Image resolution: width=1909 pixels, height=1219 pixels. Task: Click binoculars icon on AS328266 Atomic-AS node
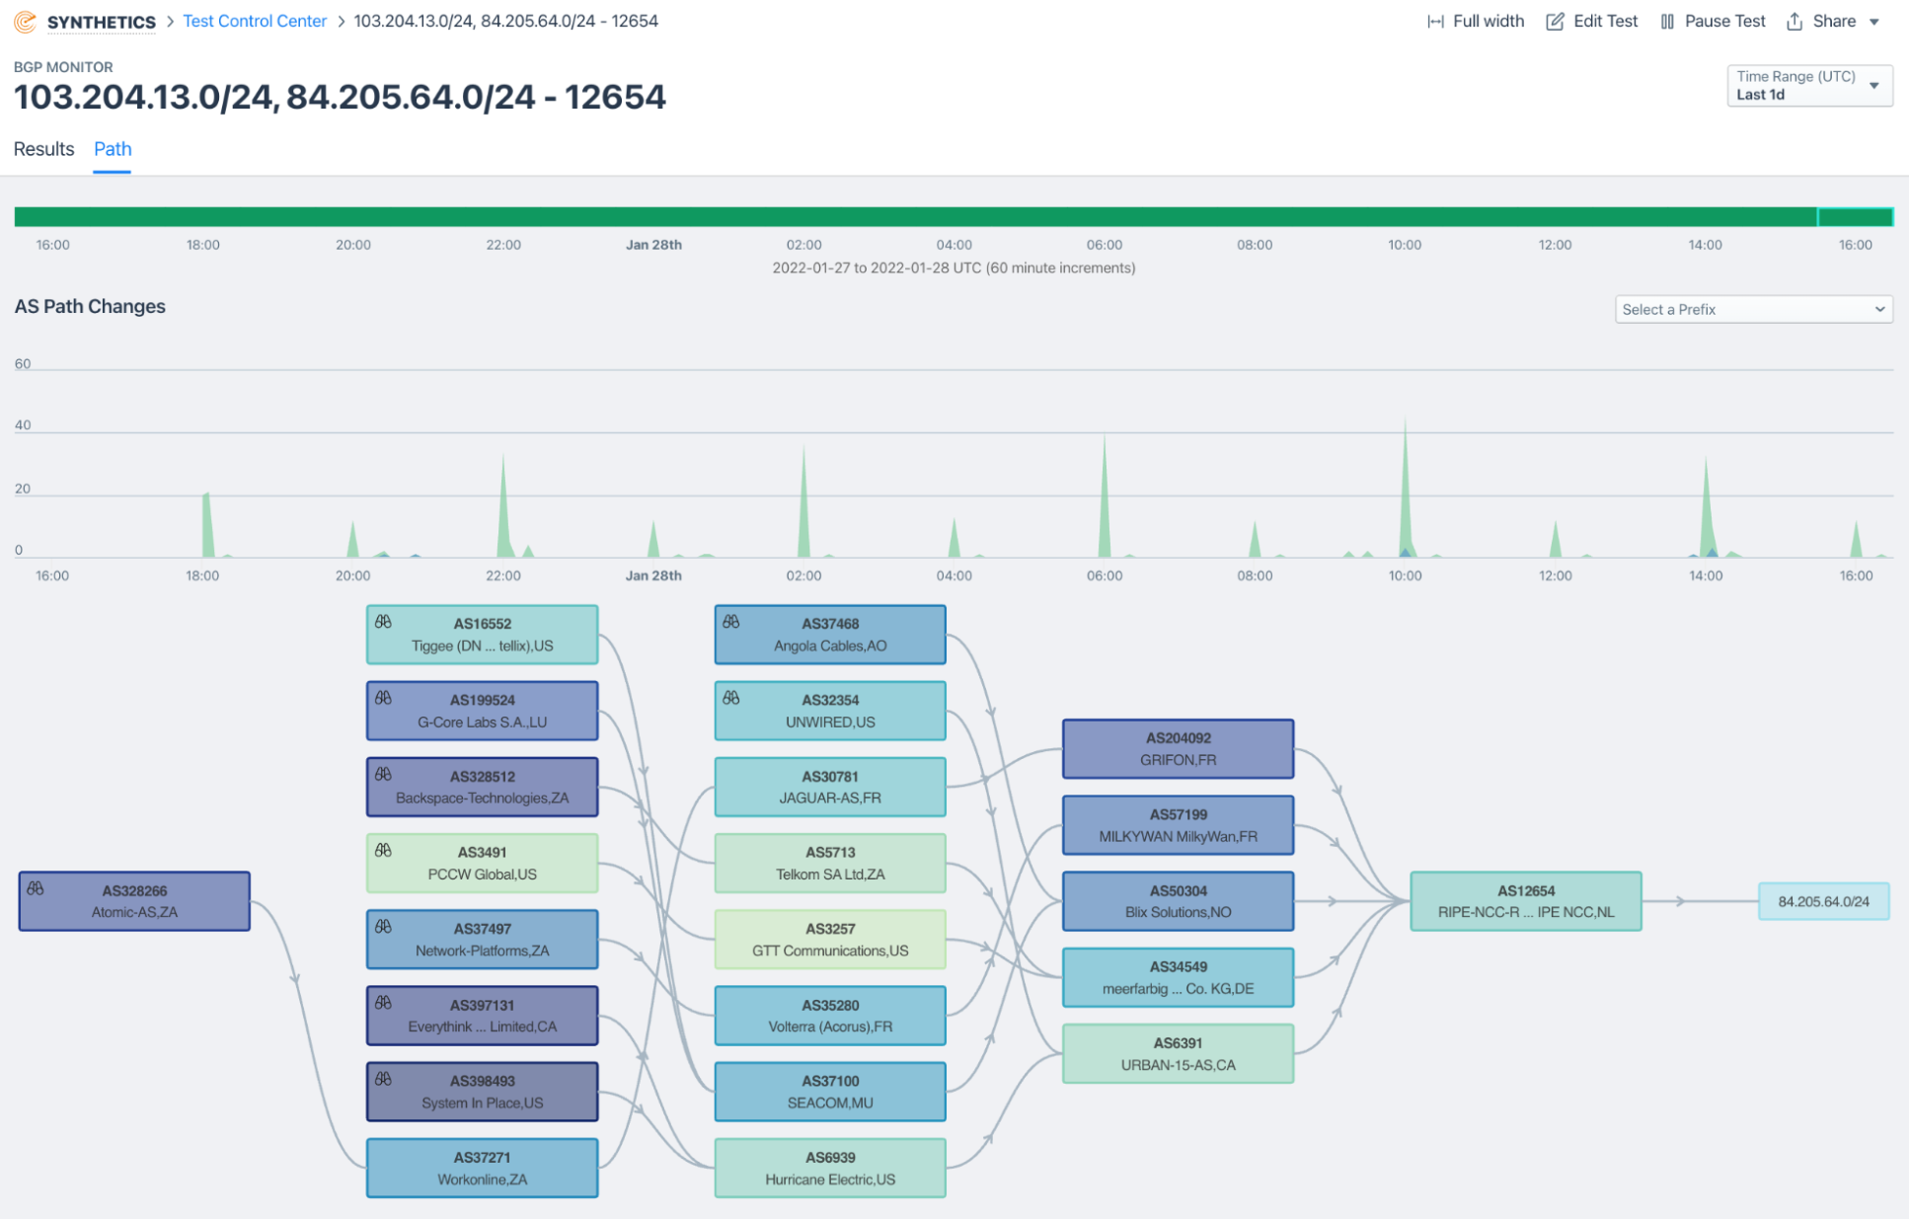click(x=36, y=888)
